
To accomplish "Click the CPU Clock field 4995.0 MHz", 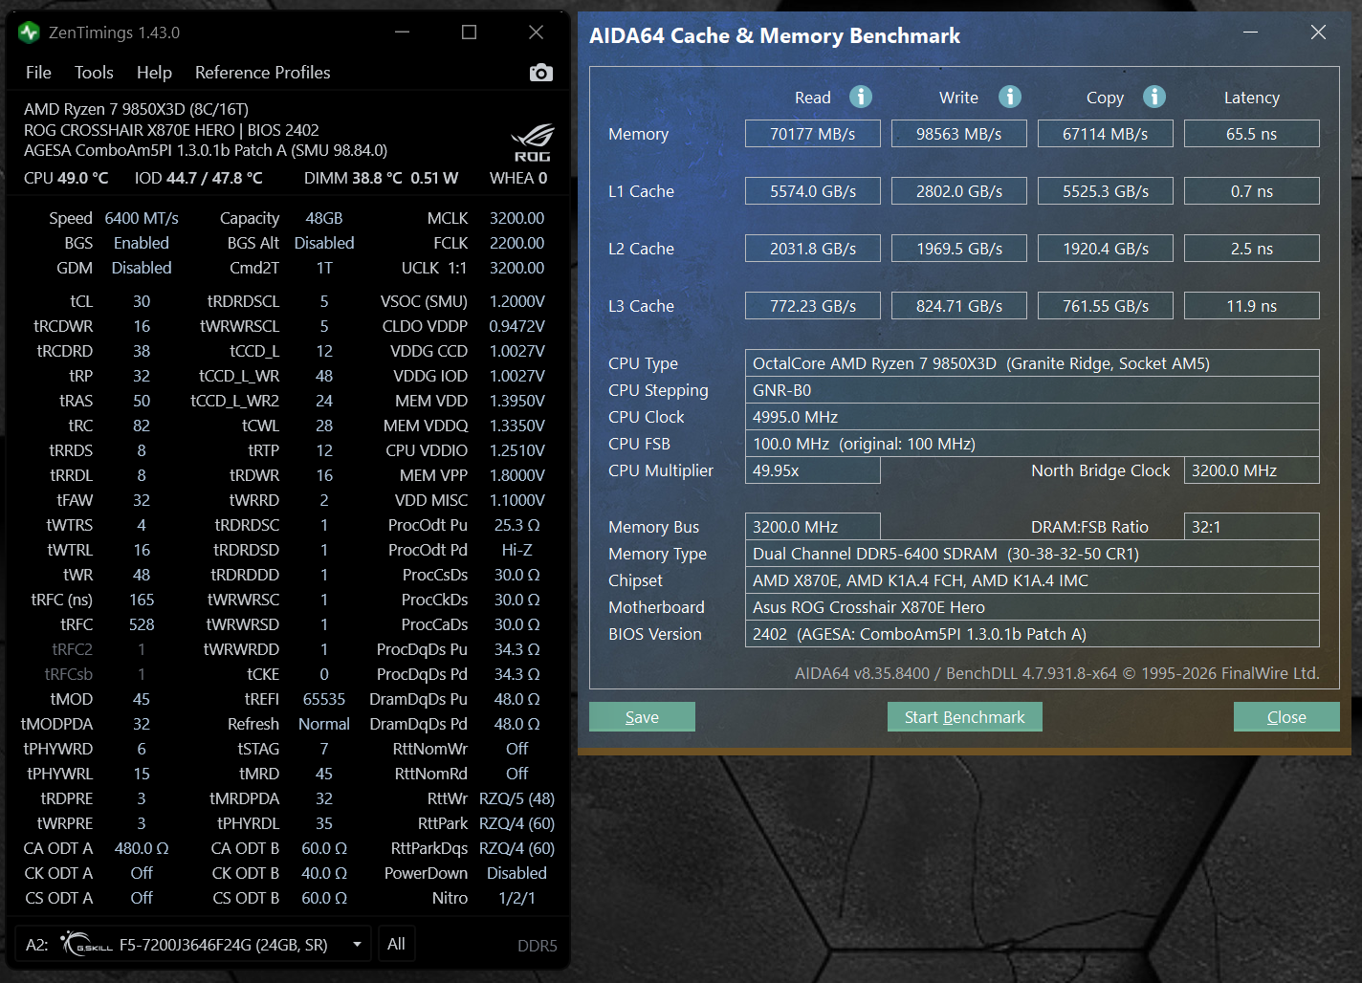I will pos(1032,417).
